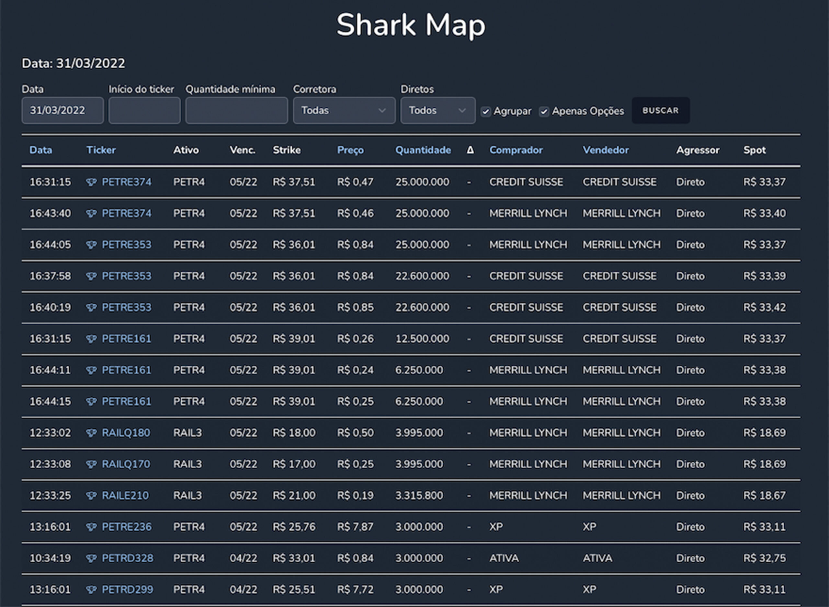Viewport: 829px width, 607px height.
Task: Click the diamond icon next to PETRD299
Action: tap(92, 589)
